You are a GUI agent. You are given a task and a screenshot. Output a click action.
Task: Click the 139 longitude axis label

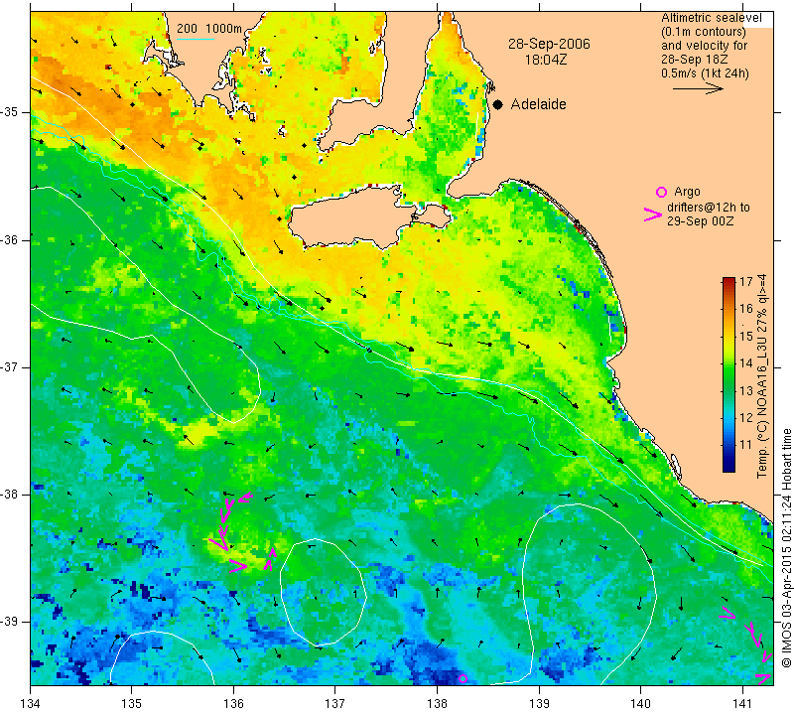click(x=539, y=703)
